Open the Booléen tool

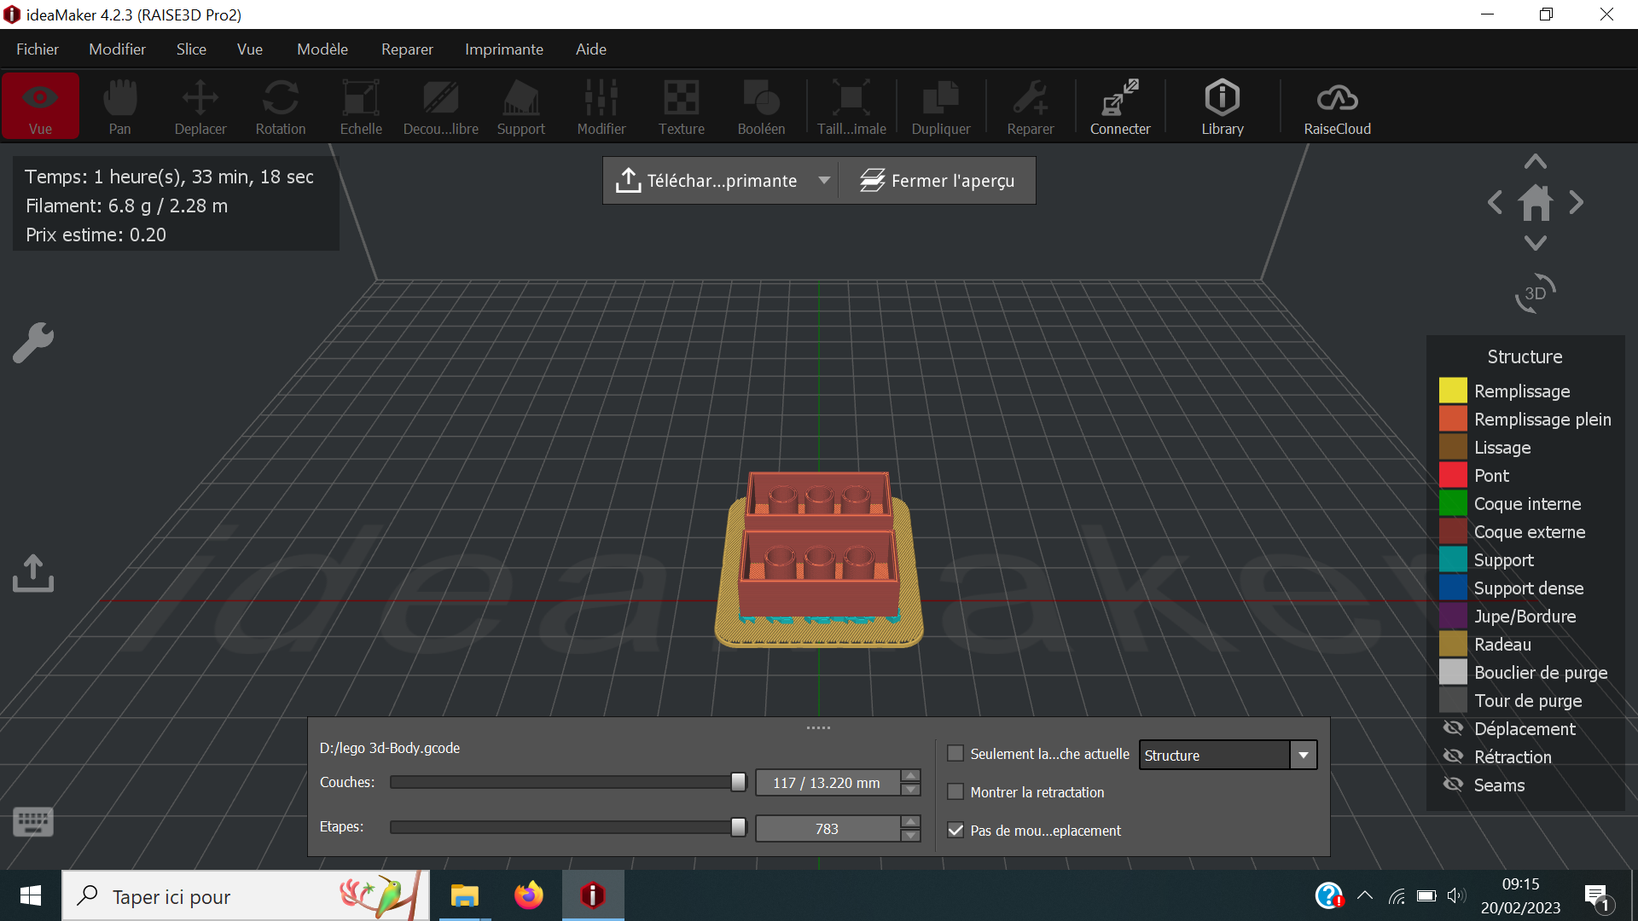(x=762, y=107)
